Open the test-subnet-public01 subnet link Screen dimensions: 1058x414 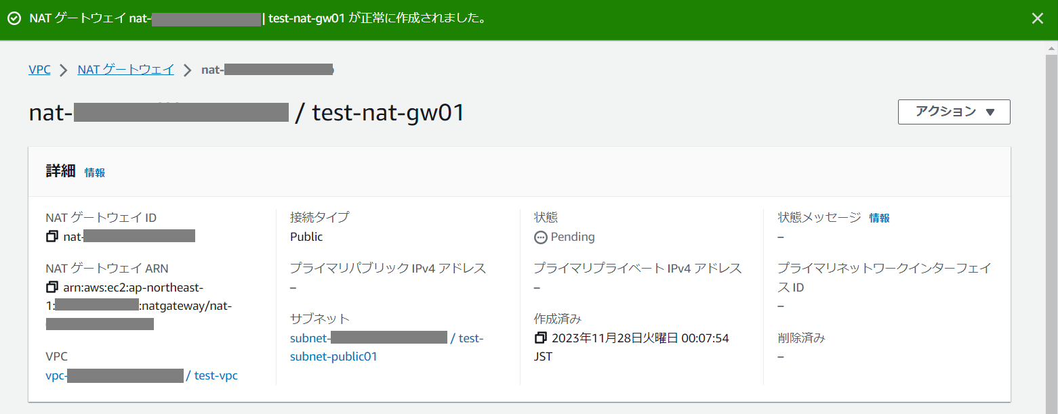pyautogui.click(x=333, y=356)
